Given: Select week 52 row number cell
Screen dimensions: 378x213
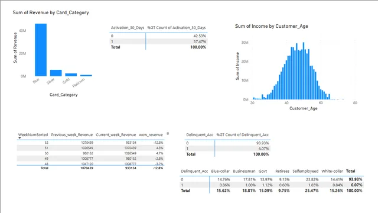Looking at the screenshot, I should (x=46, y=143).
